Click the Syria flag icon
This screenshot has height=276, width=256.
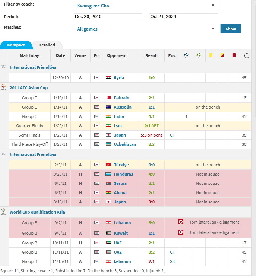point(108,78)
